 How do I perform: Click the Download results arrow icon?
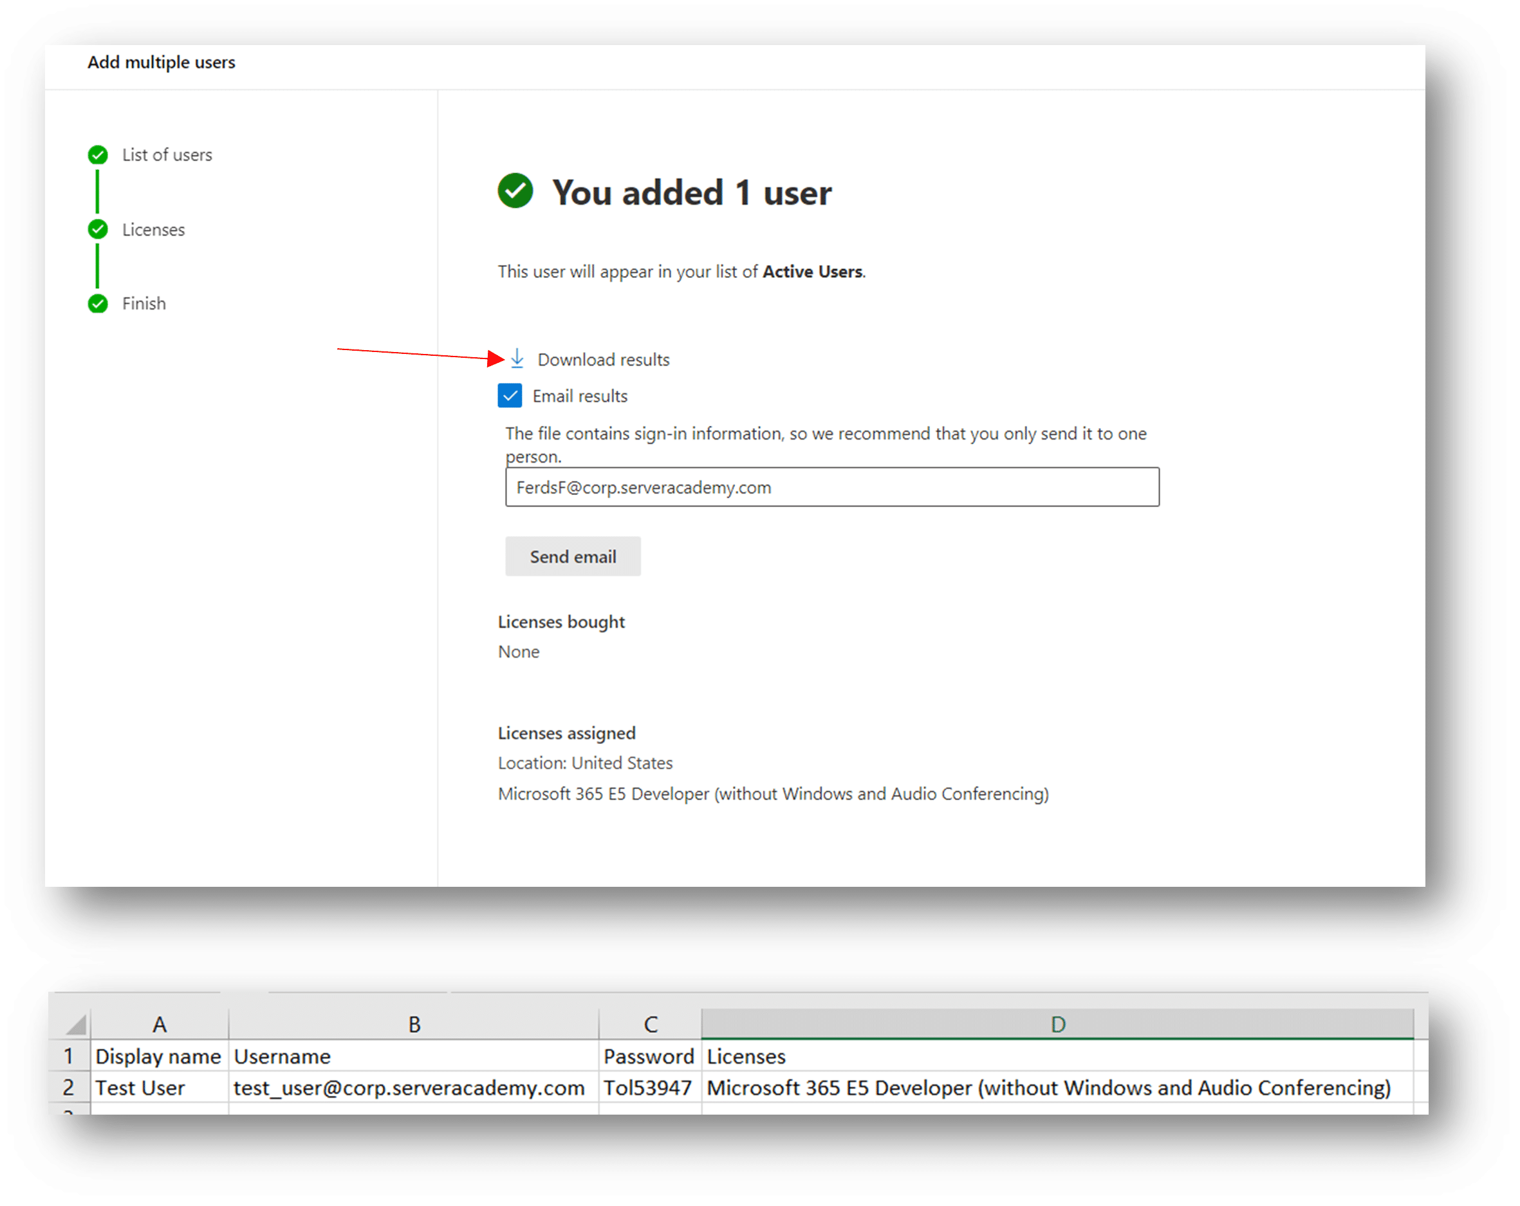(517, 358)
